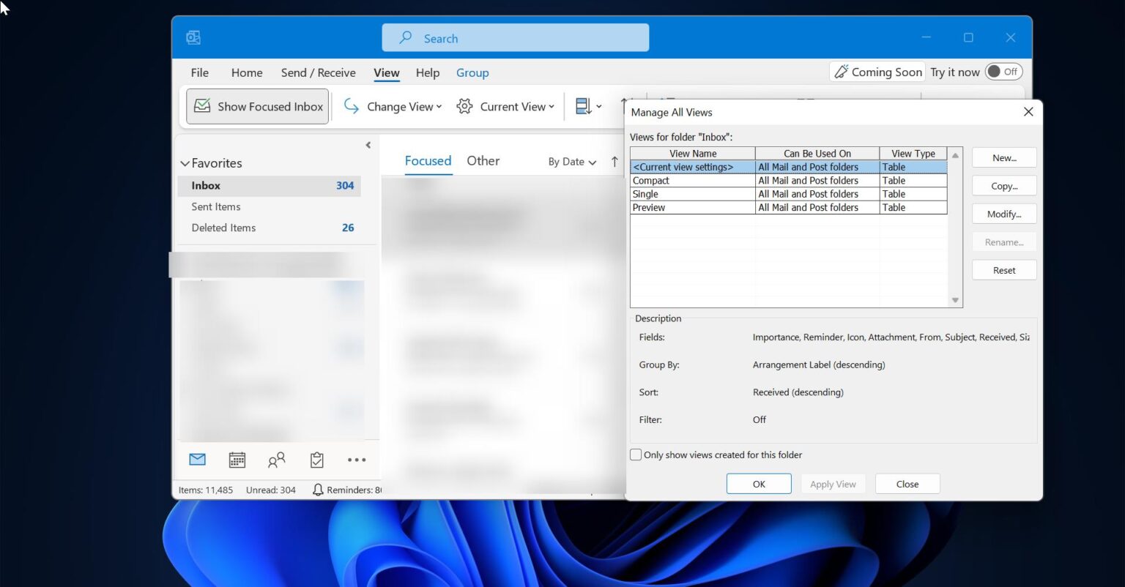Screen dimensions: 1125x587
Task: Collapse the Favorites section
Action: click(185, 162)
